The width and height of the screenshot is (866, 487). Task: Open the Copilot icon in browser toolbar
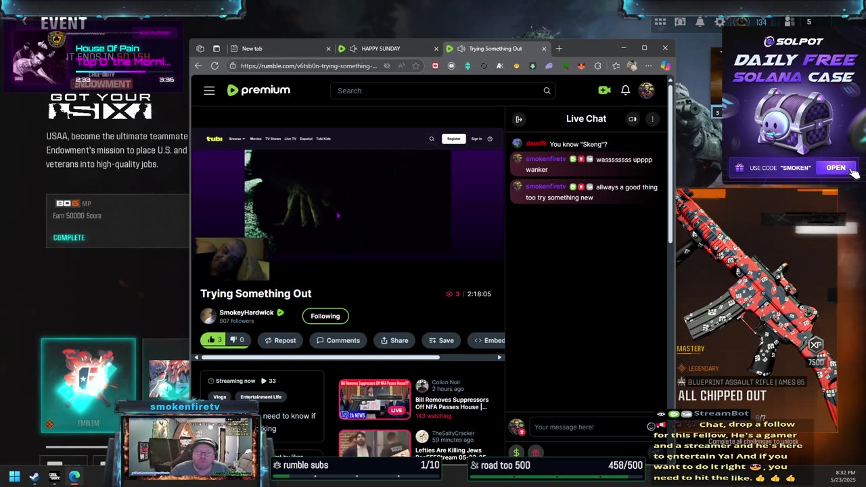tap(666, 66)
